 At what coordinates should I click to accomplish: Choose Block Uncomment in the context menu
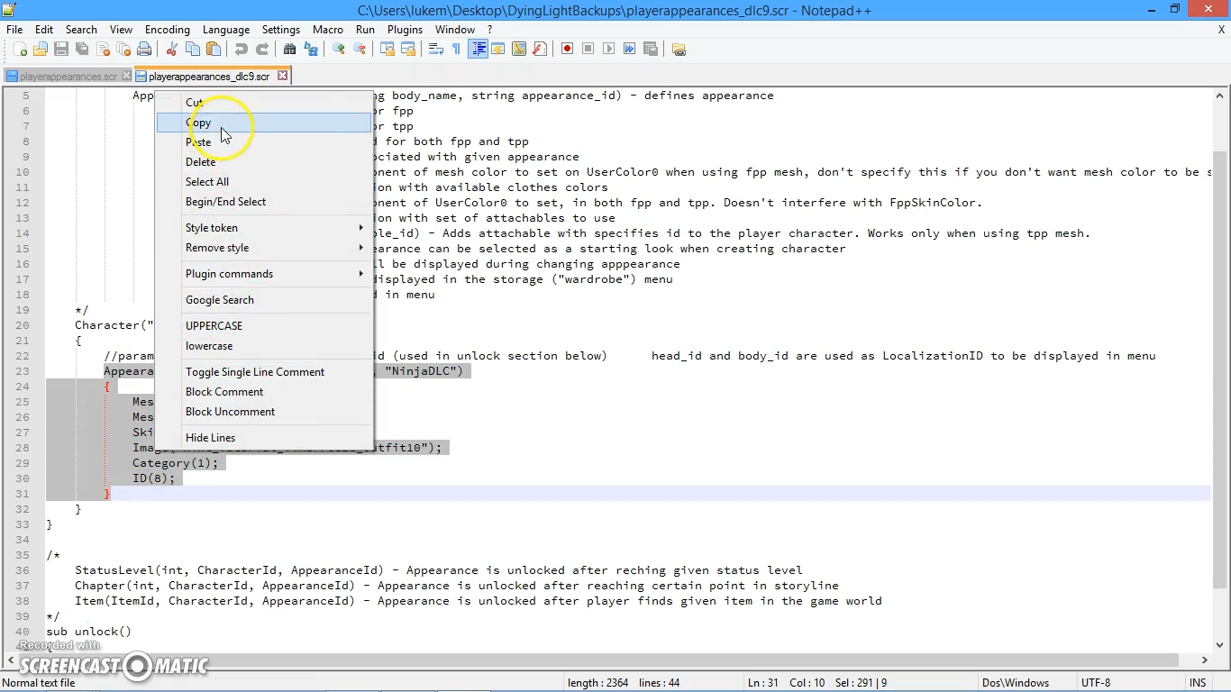coord(264,412)
